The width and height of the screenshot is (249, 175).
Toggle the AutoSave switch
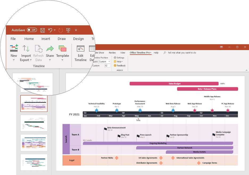(32, 30)
